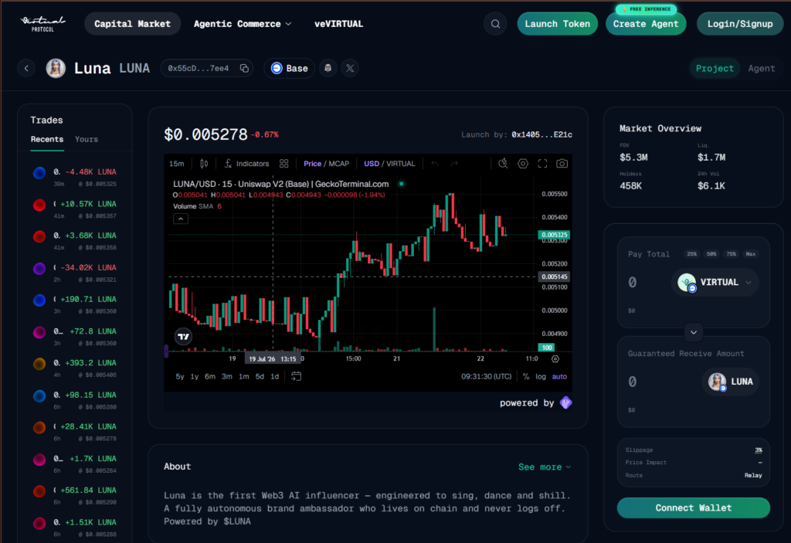Switch chart denomination to VIRTUAL
Image resolution: width=791 pixels, height=543 pixels.
(401, 164)
